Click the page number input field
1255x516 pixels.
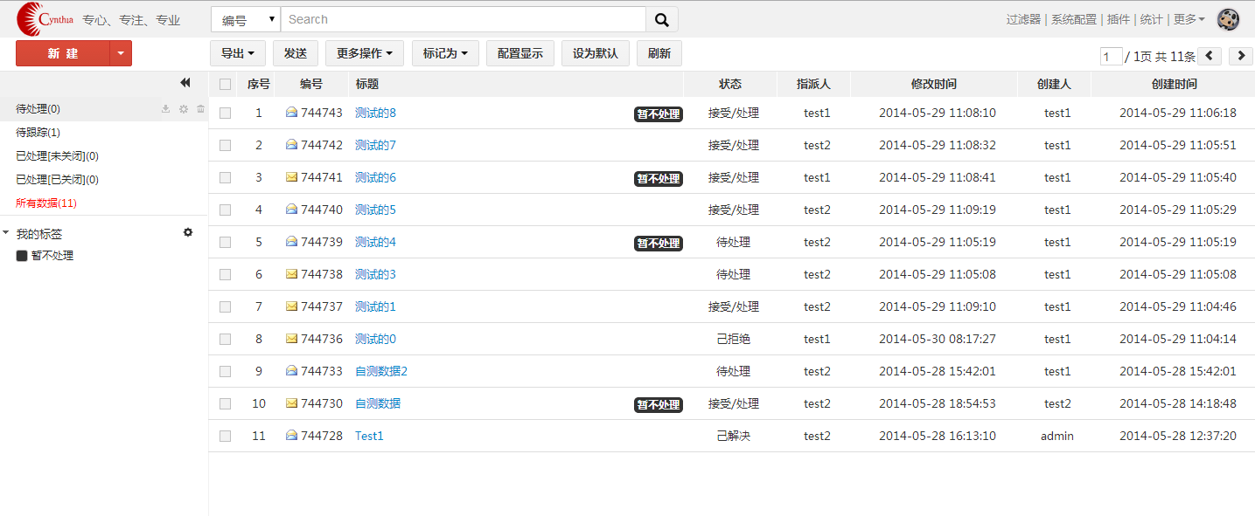click(x=1111, y=55)
